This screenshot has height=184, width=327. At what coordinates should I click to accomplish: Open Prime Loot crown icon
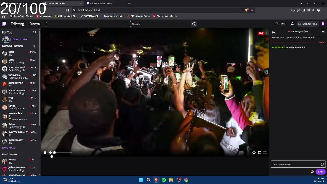(283, 24)
